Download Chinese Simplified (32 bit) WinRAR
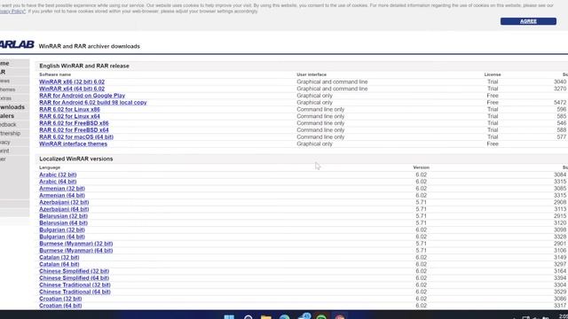 point(74,271)
